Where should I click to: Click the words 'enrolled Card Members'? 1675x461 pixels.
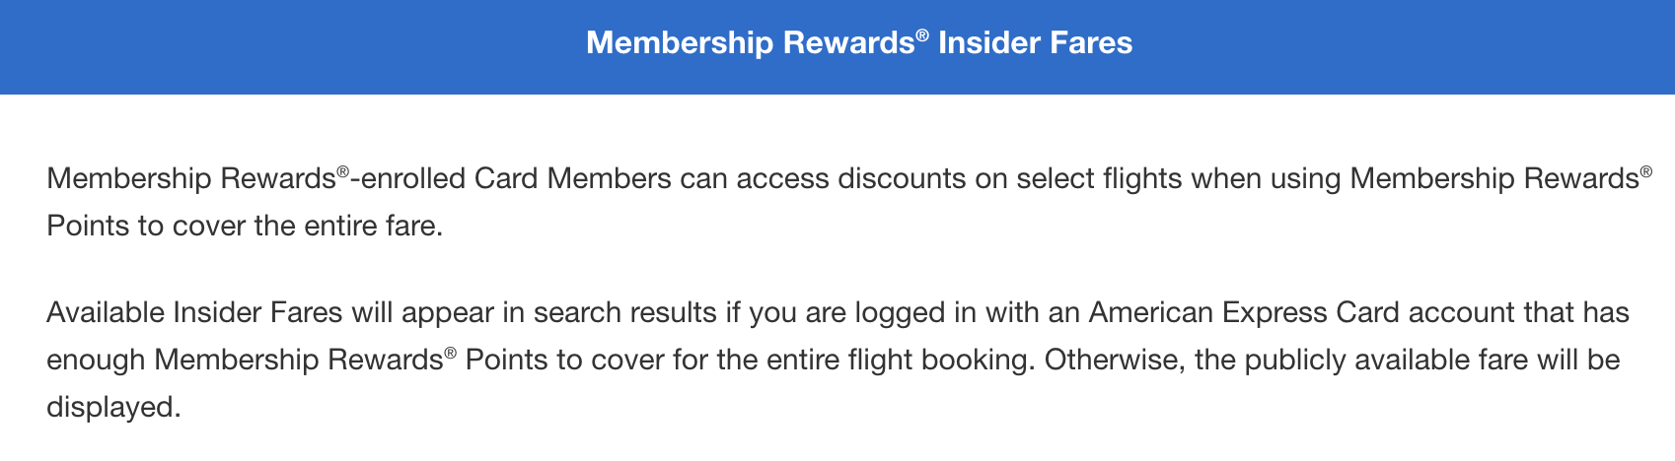click(x=514, y=178)
